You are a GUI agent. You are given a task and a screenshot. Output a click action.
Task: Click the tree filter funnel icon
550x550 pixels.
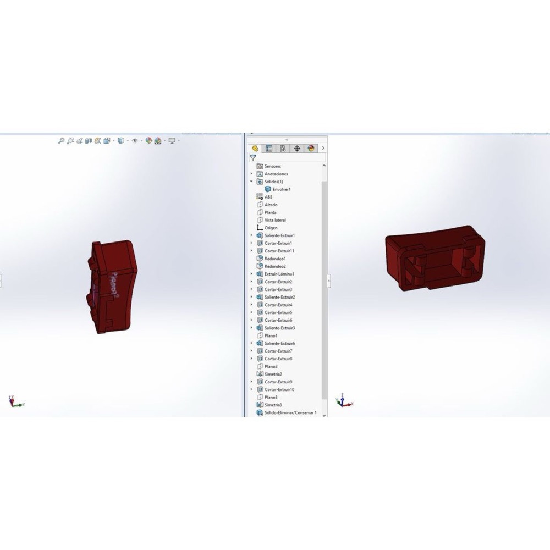(x=253, y=158)
